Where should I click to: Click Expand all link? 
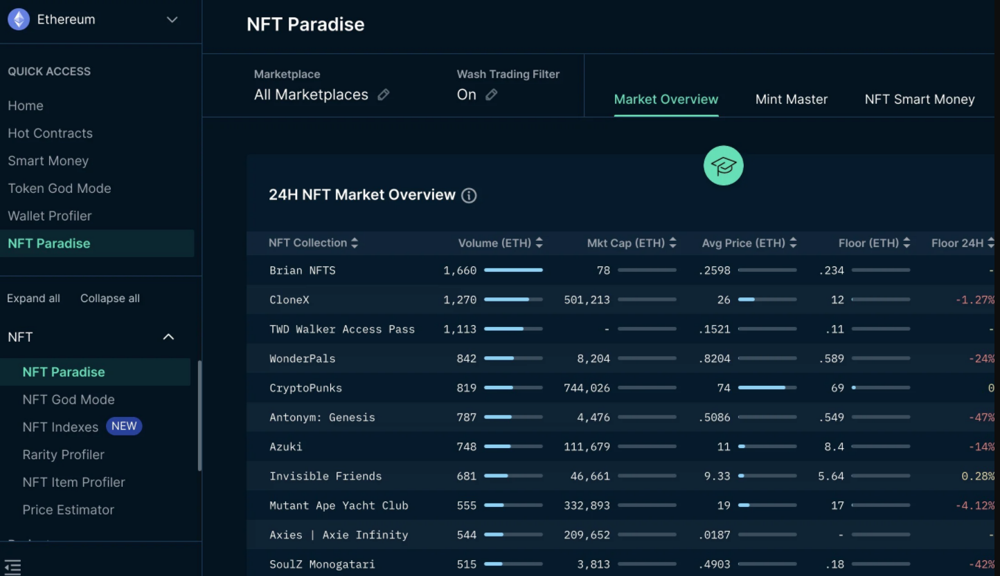(x=33, y=299)
